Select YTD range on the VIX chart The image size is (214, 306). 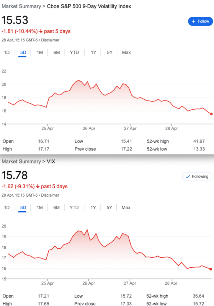tap(74, 207)
